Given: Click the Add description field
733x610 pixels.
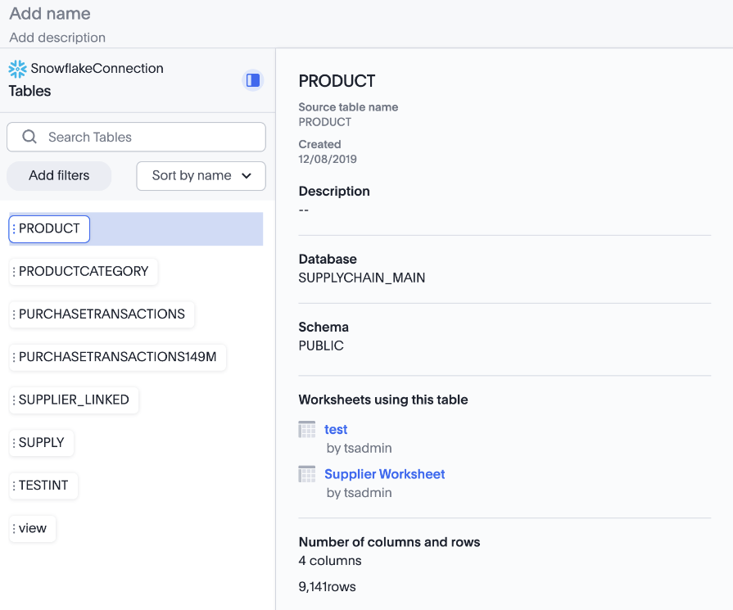Looking at the screenshot, I should 57,38.
